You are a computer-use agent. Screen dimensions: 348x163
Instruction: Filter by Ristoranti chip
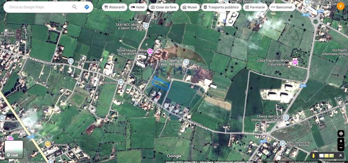tap(114, 7)
